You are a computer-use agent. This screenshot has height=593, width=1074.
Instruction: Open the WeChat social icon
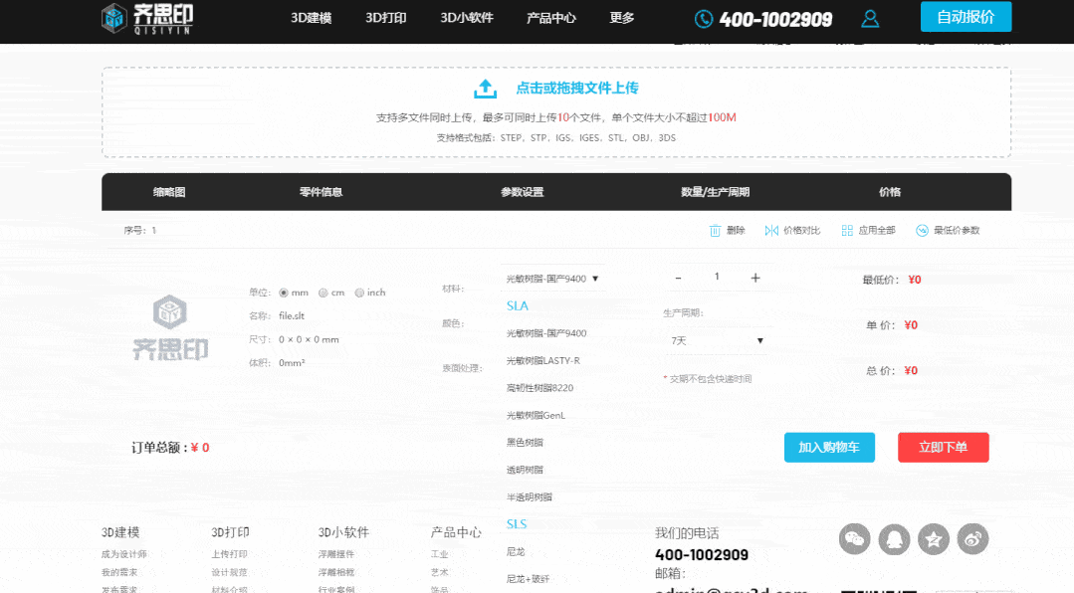click(x=854, y=538)
